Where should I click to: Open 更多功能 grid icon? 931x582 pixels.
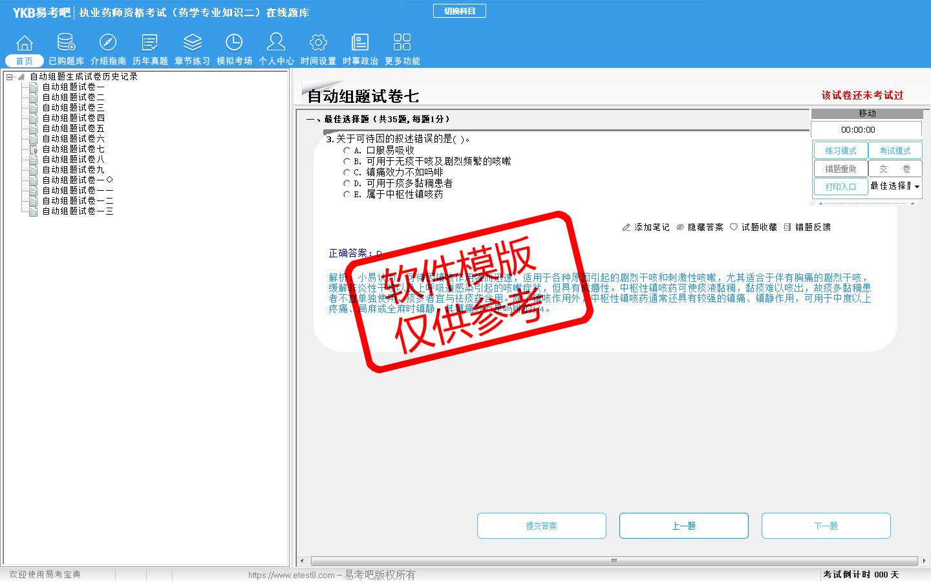(402, 43)
